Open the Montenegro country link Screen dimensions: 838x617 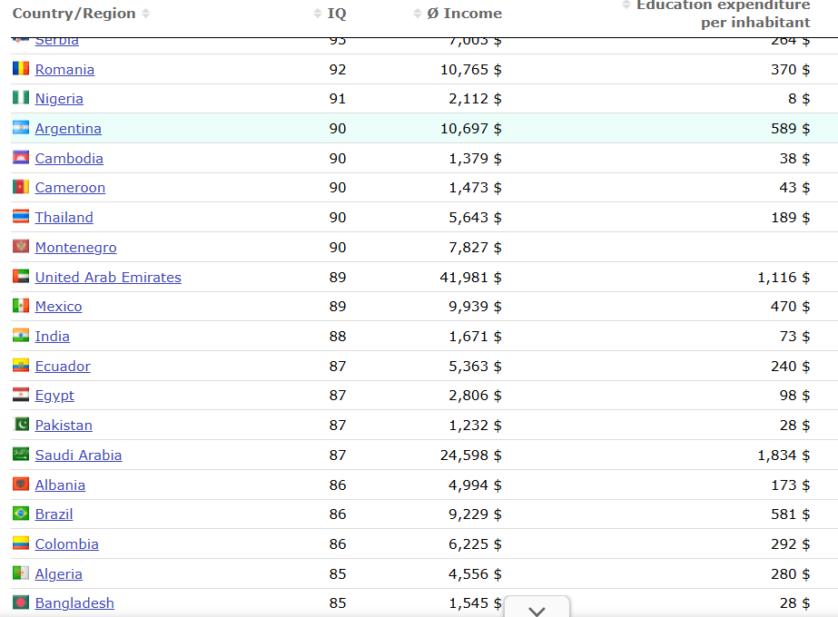click(x=76, y=248)
